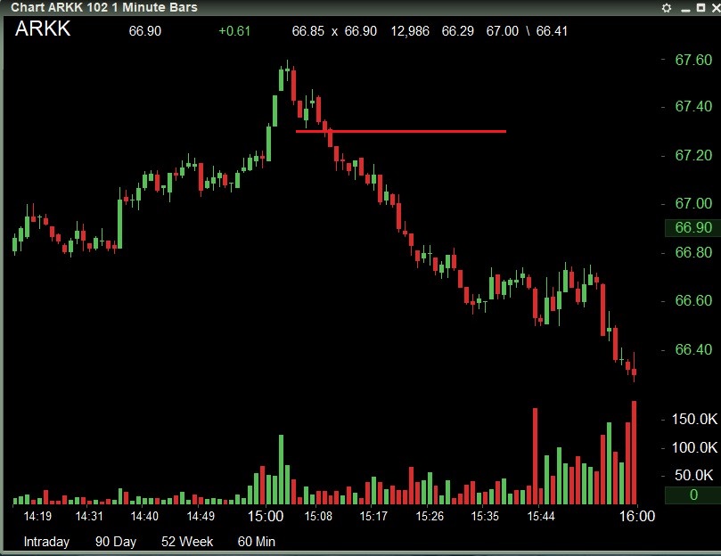Click the 14:40 time axis label
Screen dimensions: 721x556
pos(144,517)
